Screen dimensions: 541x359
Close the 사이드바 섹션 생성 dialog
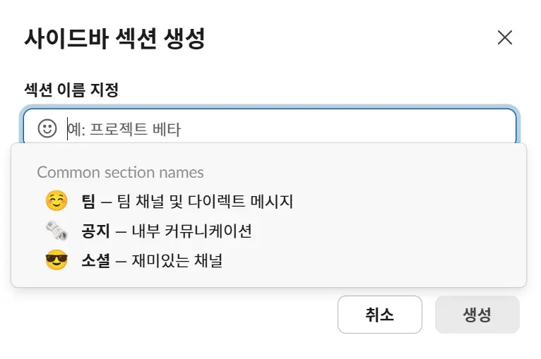[x=504, y=37]
